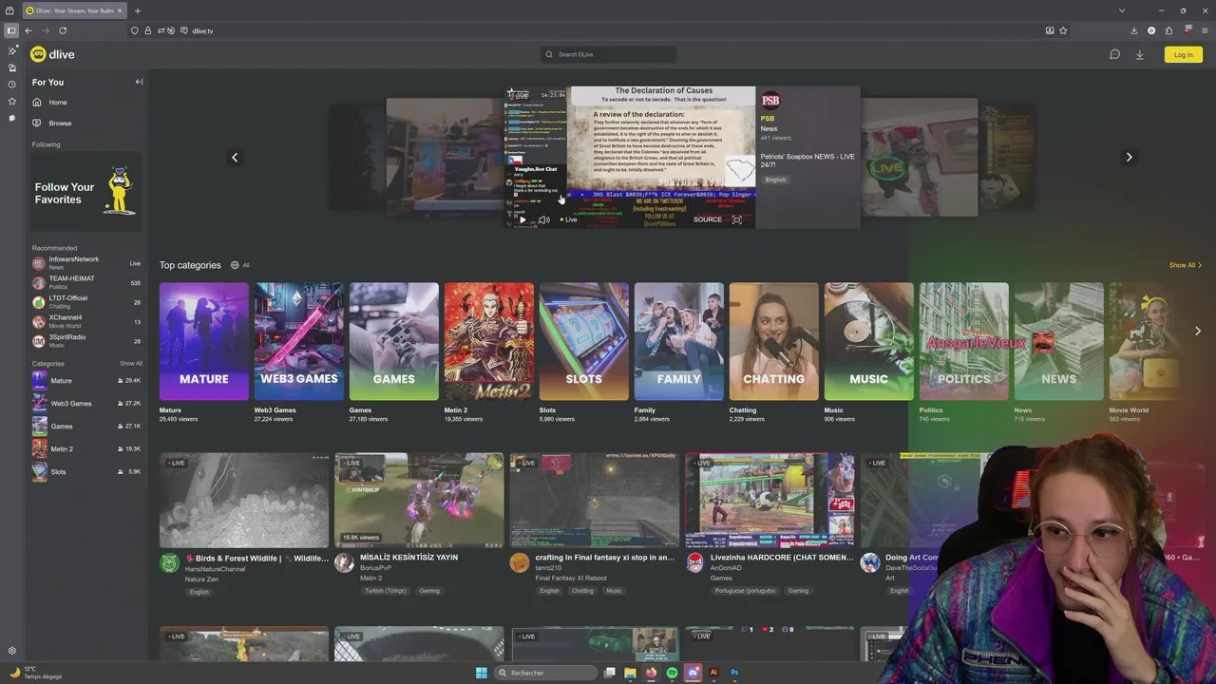Open the Birds & Forest Wildlife stream thumbnail
This screenshot has width=1216, height=684.
(244, 501)
